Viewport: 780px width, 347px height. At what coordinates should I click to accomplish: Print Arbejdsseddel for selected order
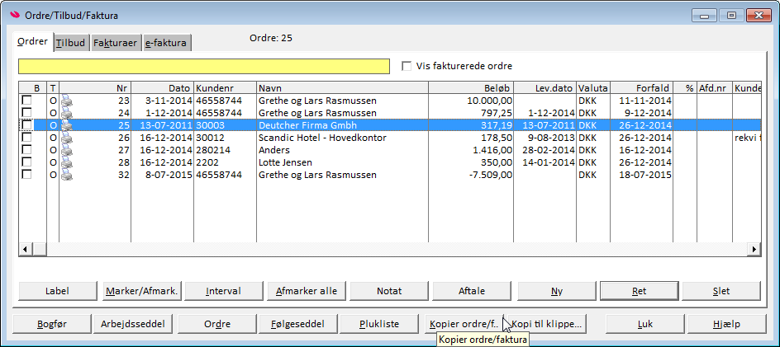[133, 325]
